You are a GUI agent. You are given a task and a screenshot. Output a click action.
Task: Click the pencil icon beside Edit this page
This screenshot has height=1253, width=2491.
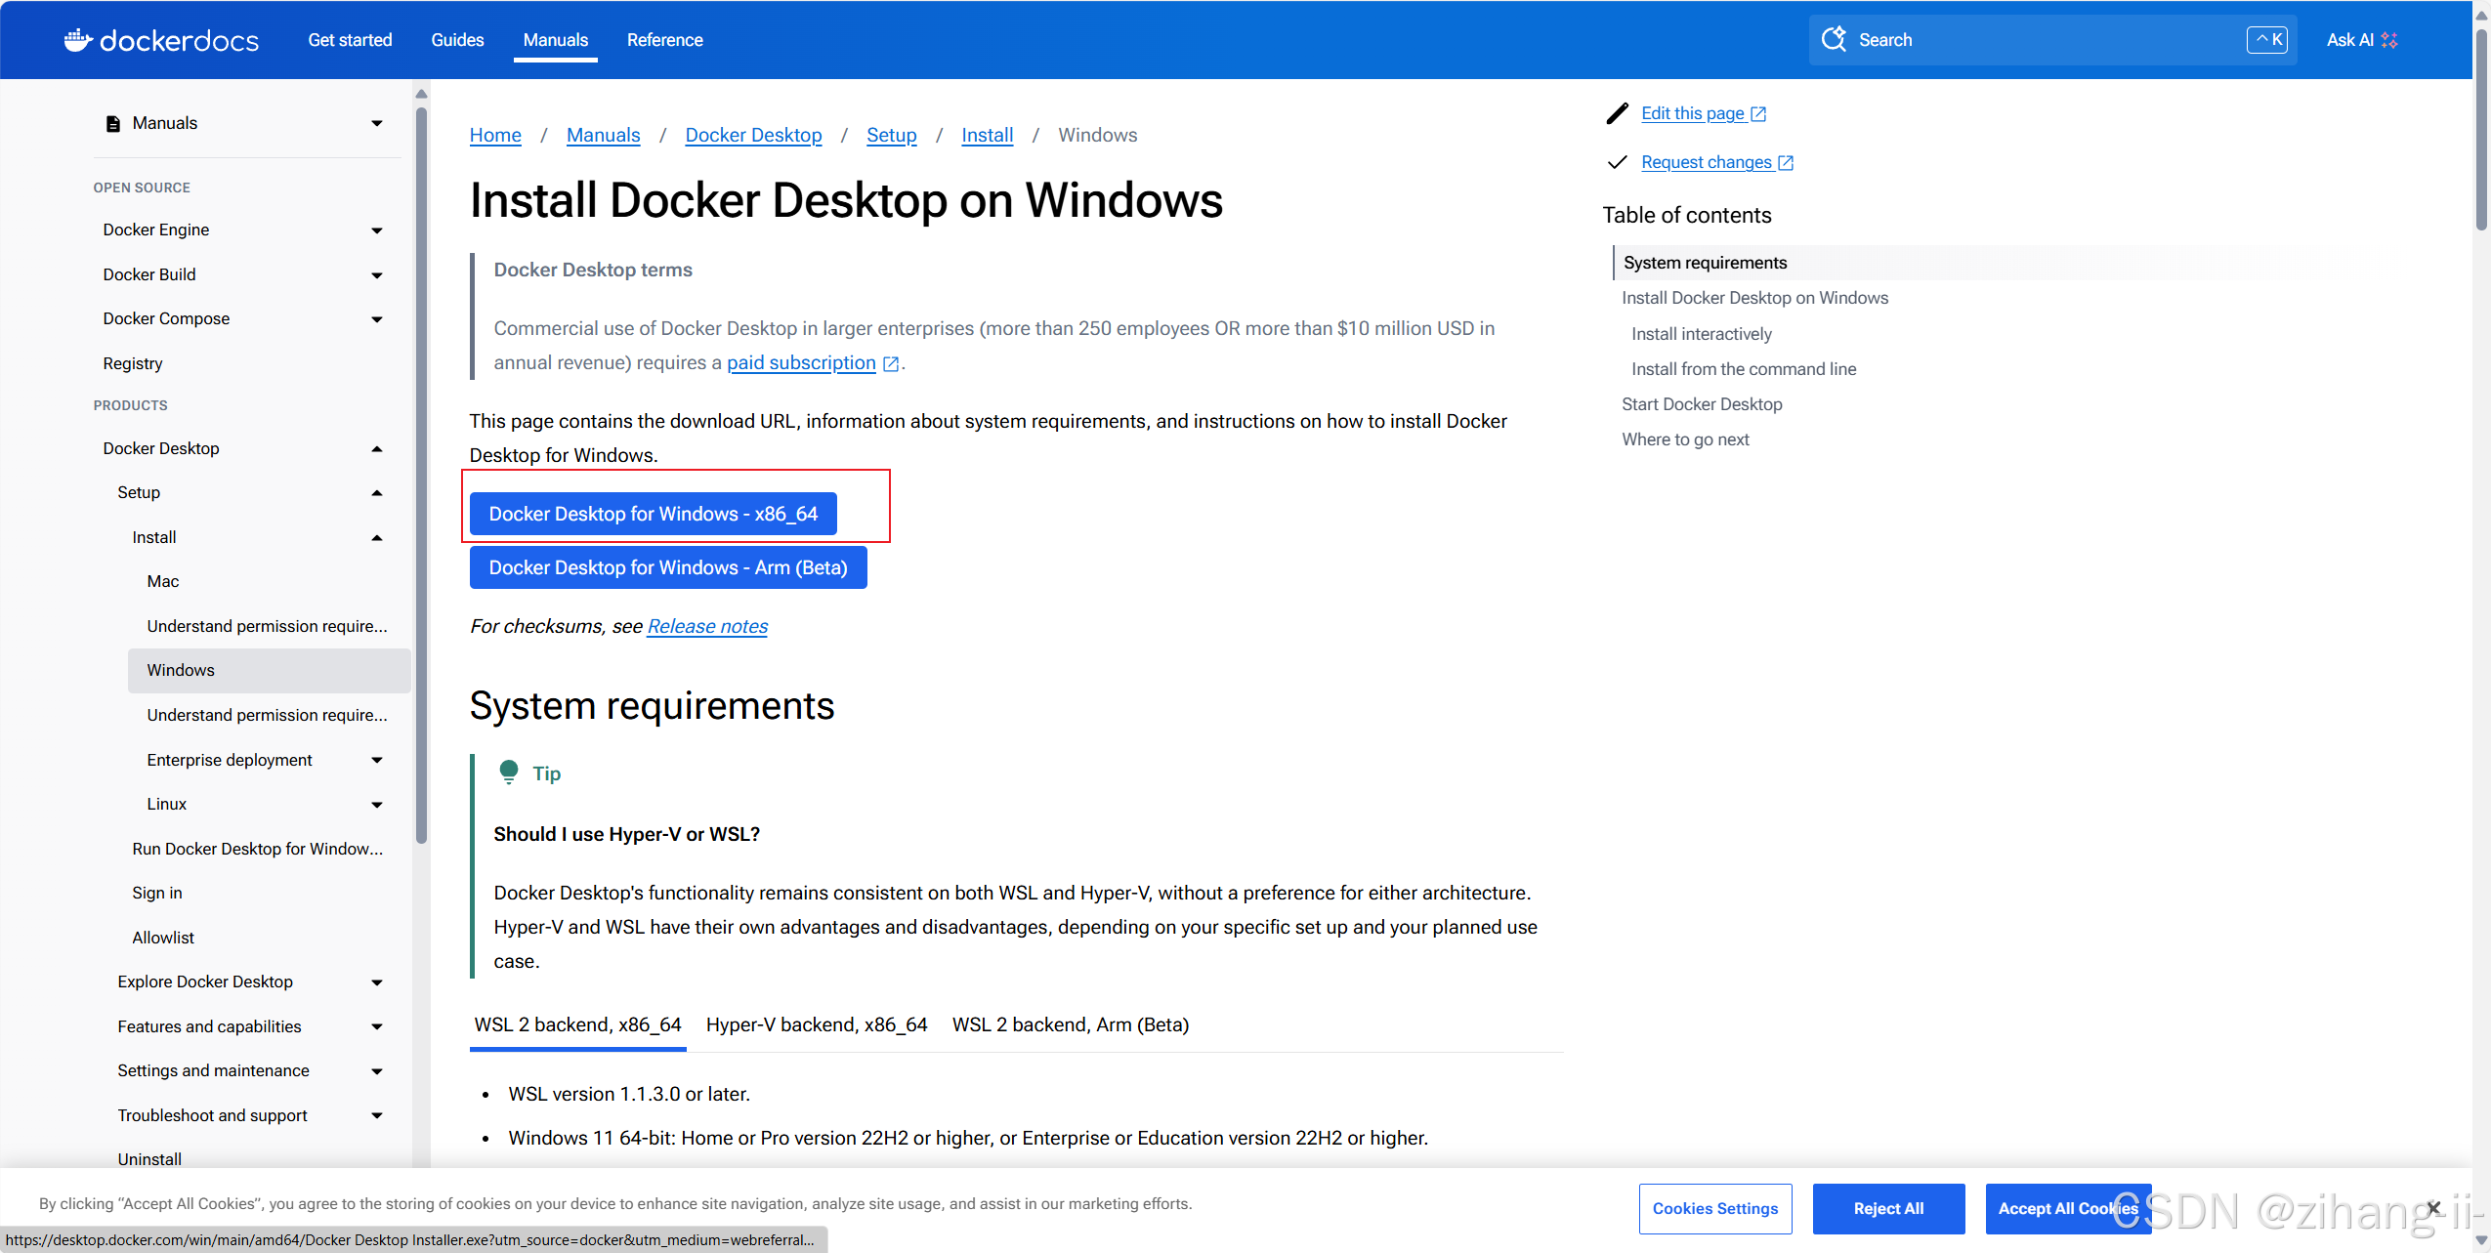1618,113
